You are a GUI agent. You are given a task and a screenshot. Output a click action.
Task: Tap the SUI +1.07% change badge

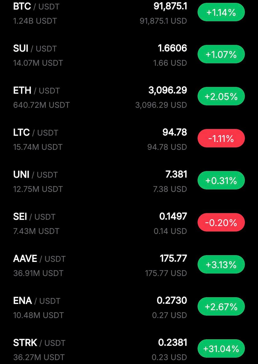tap(221, 54)
